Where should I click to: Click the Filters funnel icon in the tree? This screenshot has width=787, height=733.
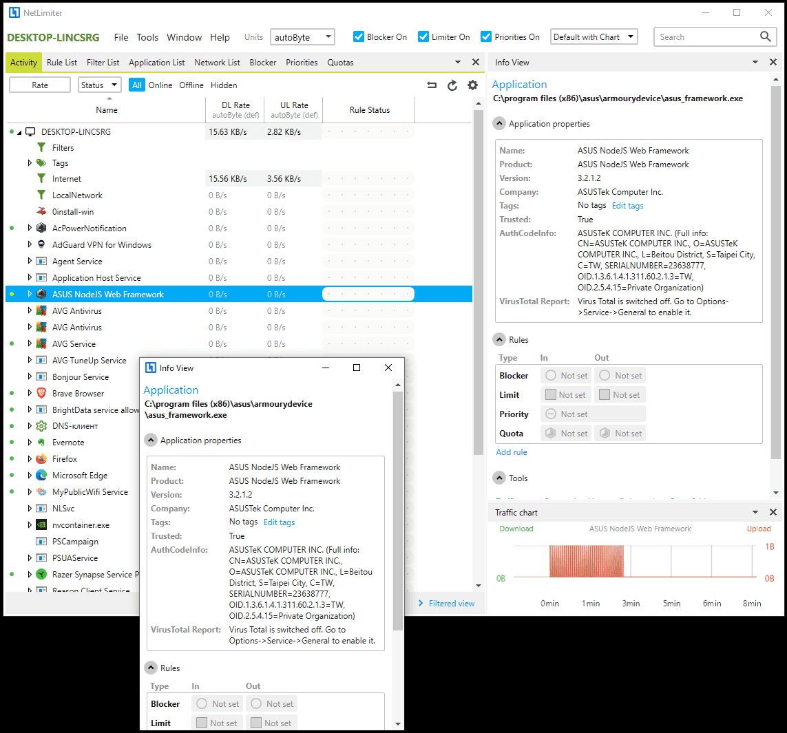[x=42, y=147]
